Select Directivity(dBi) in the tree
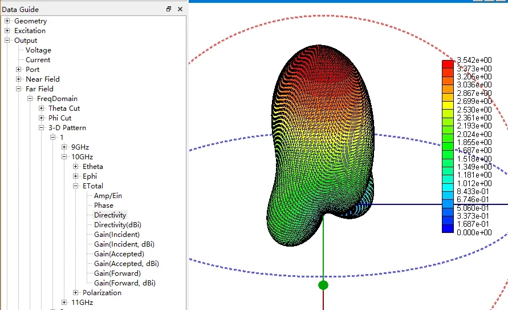The width and height of the screenshot is (508, 310). [117, 225]
